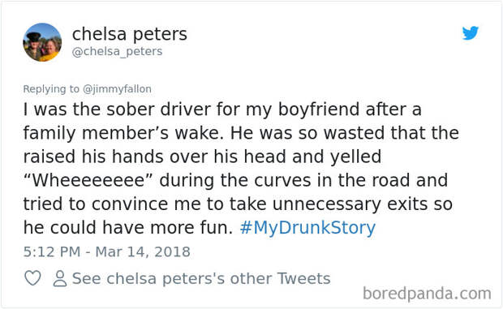Screen dimensions: 503x309
Task: Click the Twitter bird logo icon
Action: (x=471, y=33)
